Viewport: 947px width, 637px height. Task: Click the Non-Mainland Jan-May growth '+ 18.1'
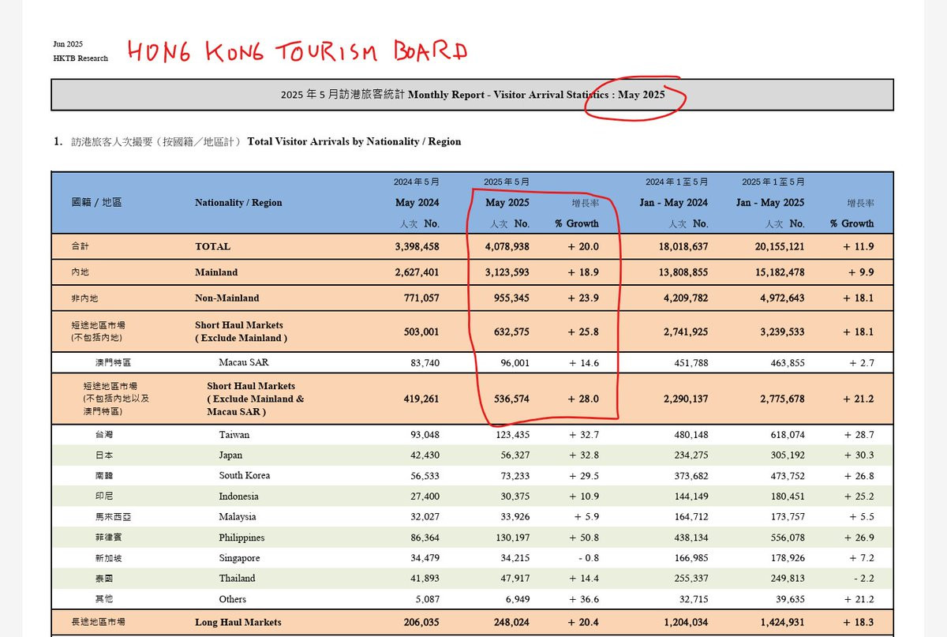click(x=858, y=298)
